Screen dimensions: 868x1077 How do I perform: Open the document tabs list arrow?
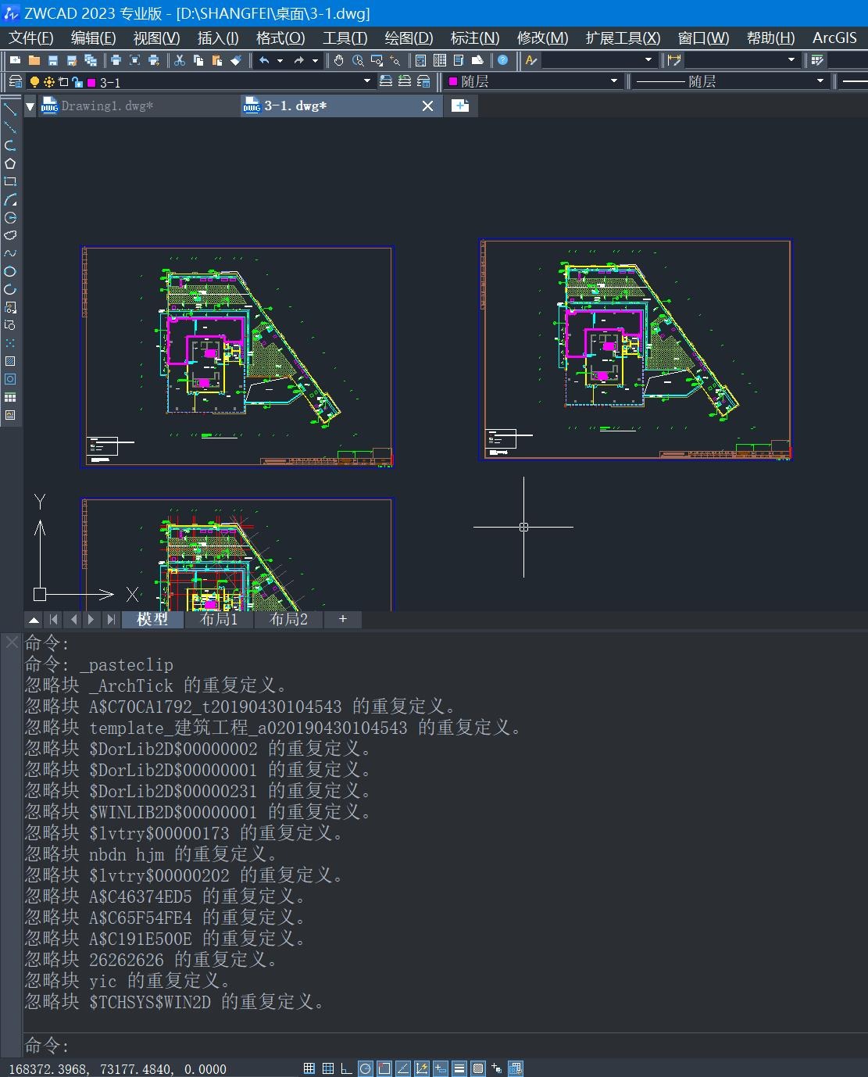click(30, 106)
